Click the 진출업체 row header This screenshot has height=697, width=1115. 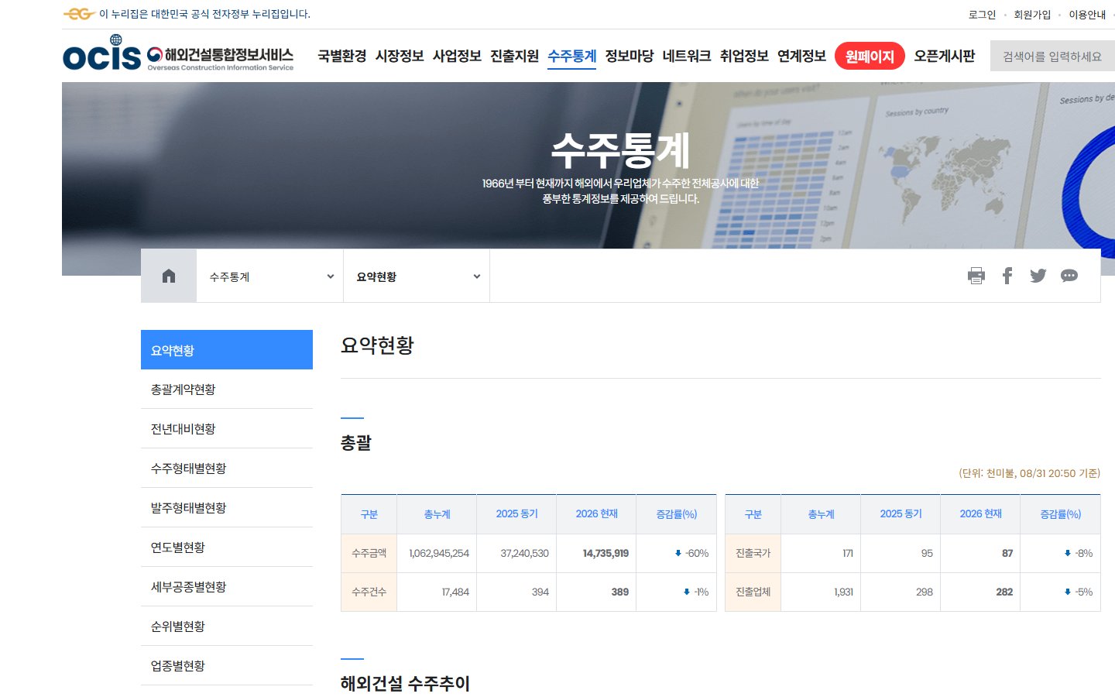coord(753,592)
